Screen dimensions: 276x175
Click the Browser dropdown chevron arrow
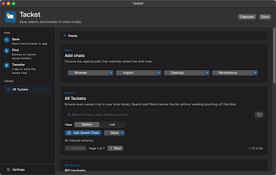tap(111, 73)
